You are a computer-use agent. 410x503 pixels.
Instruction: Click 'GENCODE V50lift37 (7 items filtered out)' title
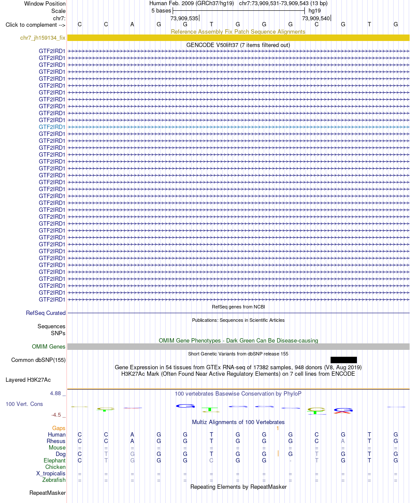(x=238, y=45)
